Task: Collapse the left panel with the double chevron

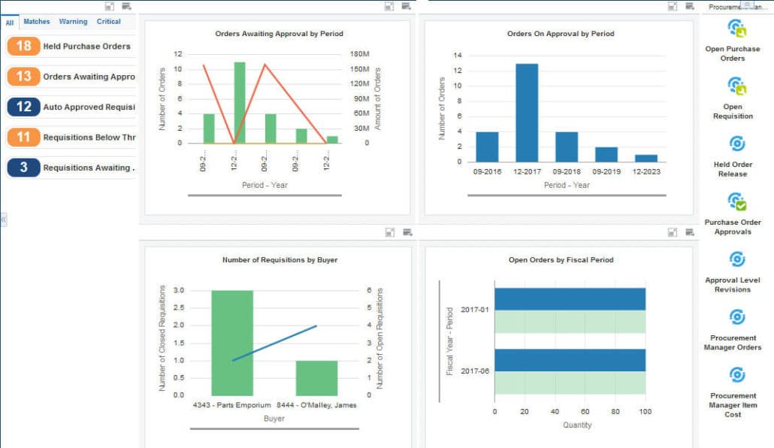Action: pos(3,219)
